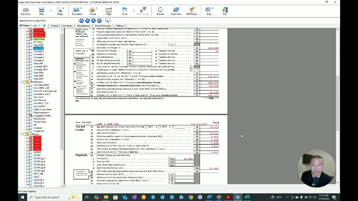Open the Portals dropdown arrow
The width and height of the screenshot is (358, 201).
click(96, 8)
